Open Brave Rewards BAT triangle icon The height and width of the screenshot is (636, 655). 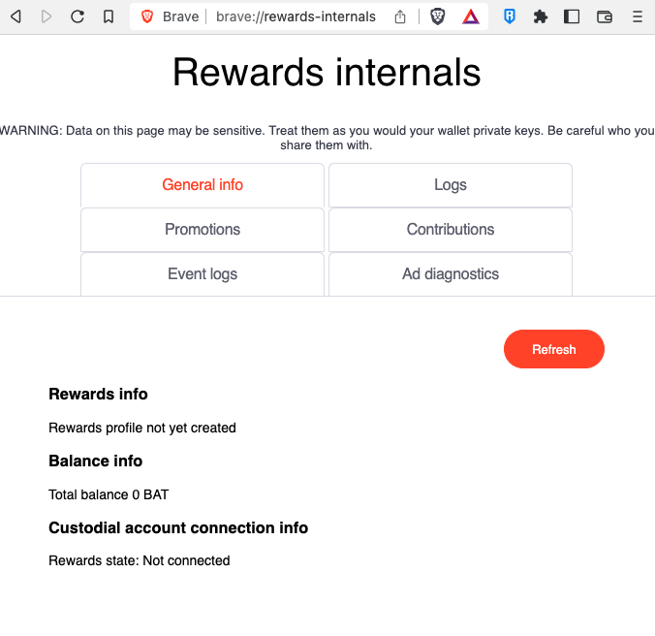point(470,16)
